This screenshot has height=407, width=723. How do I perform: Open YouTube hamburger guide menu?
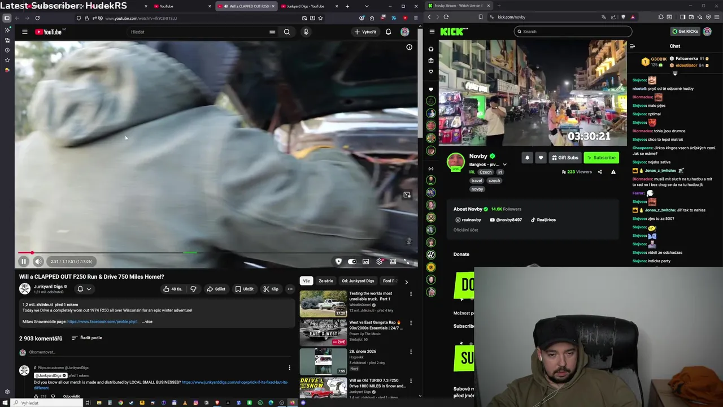pos(25,32)
